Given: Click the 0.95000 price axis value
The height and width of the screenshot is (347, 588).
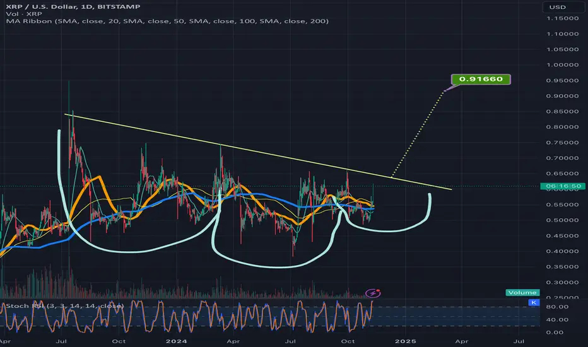Looking at the screenshot, I should (x=563, y=80).
